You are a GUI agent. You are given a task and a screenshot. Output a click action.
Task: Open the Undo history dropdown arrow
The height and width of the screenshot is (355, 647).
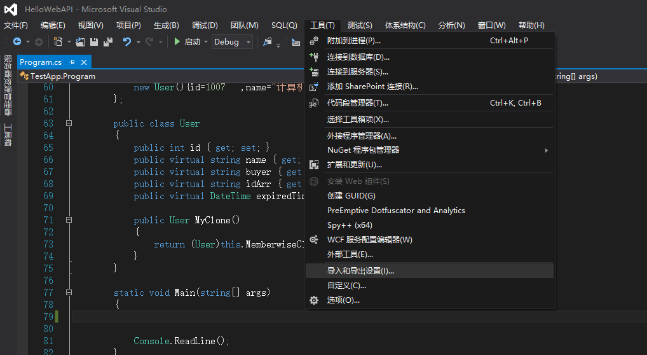(x=138, y=42)
